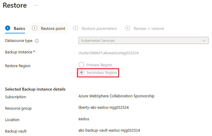Switch to the Basics tab
Viewport: 212px width, 136px height.
[x=15, y=28]
